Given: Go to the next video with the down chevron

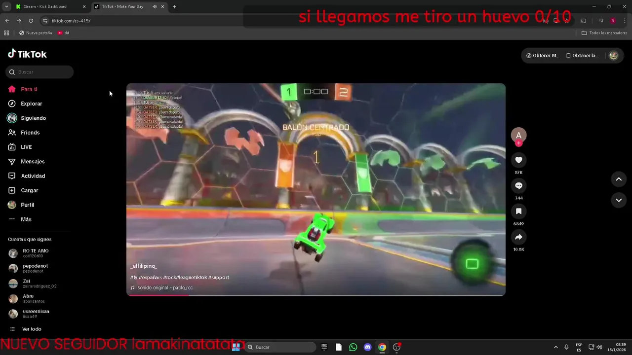Looking at the screenshot, I should coord(619,200).
